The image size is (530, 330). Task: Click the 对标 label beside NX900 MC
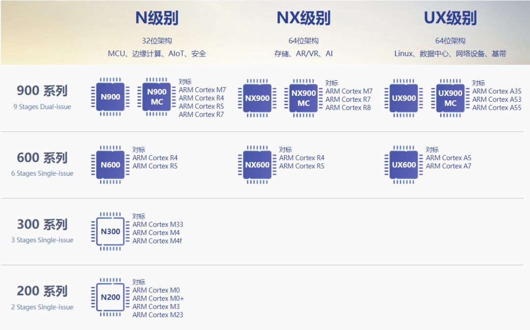(x=332, y=83)
